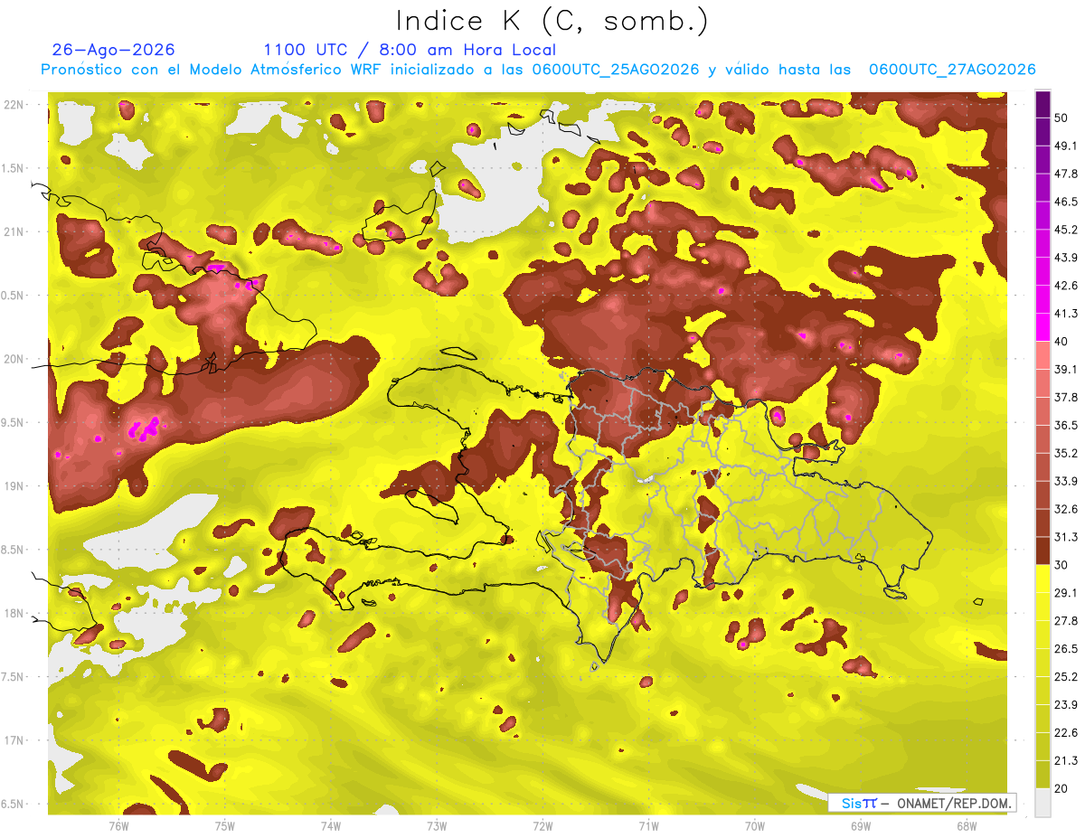Click the "76W" longitude label

pyautogui.click(x=118, y=825)
